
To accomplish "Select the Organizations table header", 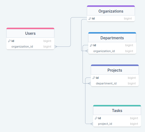I will click(111, 11).
